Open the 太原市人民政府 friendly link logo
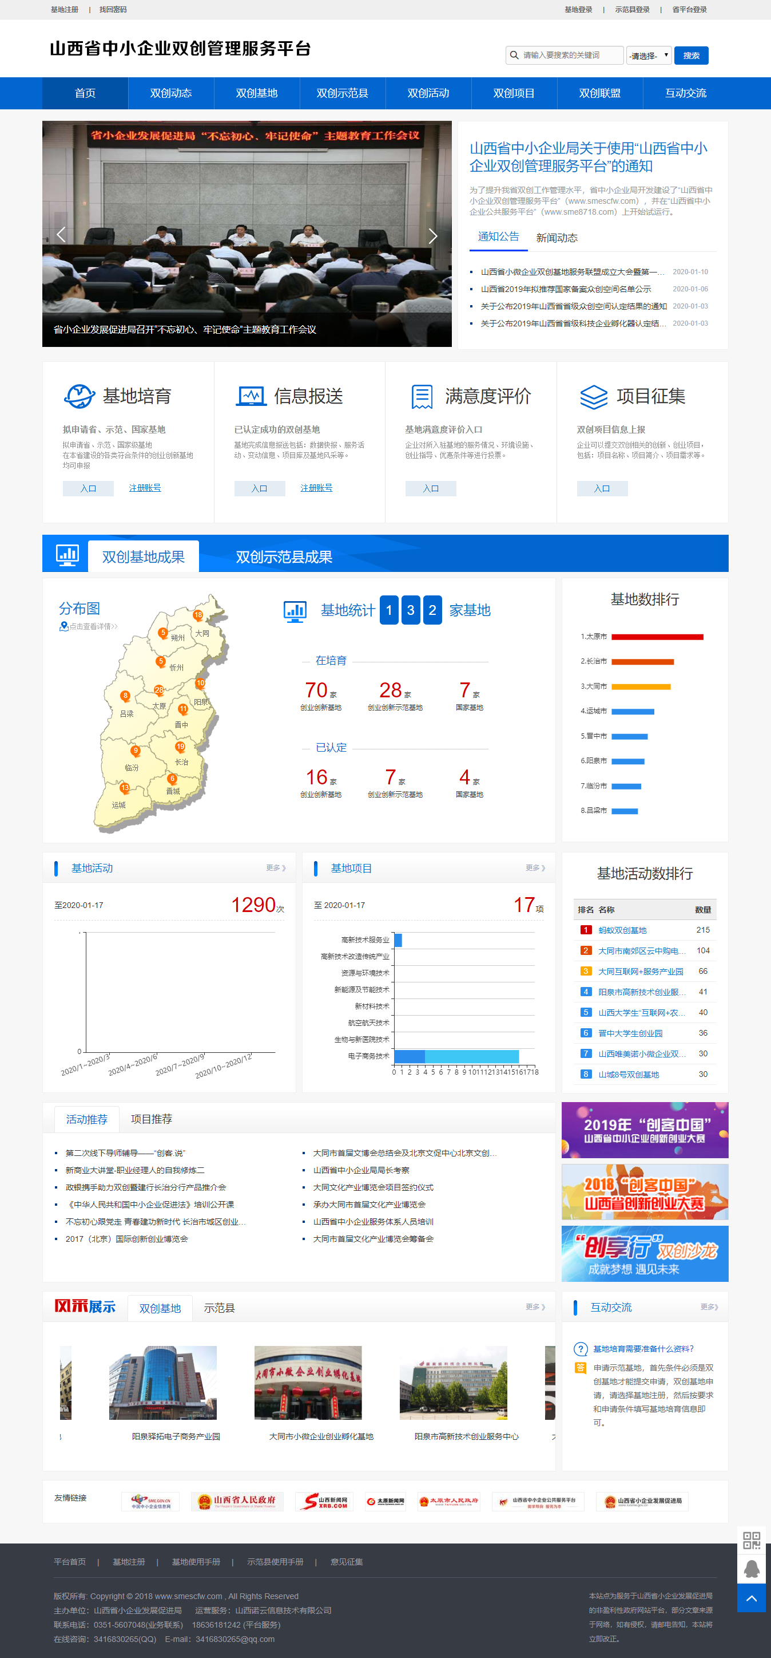 pos(449,1502)
